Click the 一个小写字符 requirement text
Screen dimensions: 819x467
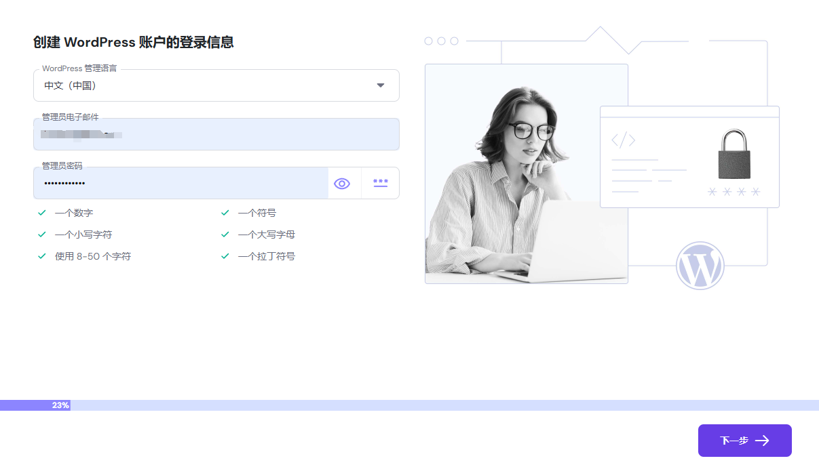83,235
